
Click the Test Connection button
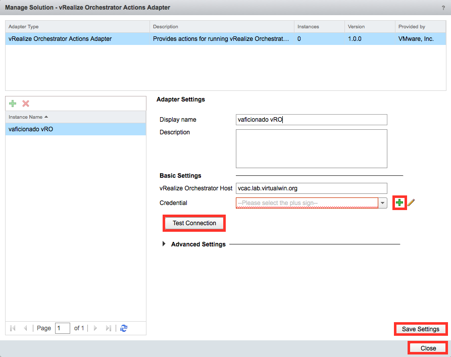coord(194,223)
